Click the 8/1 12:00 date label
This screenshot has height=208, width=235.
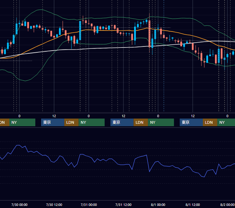[x=192, y=205]
